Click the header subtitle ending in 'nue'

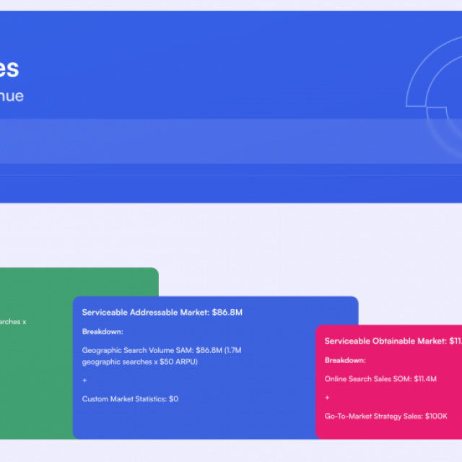point(12,96)
